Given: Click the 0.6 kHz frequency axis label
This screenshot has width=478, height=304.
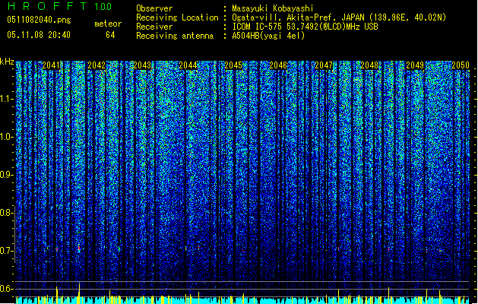Looking at the screenshot, I should 7,289.
